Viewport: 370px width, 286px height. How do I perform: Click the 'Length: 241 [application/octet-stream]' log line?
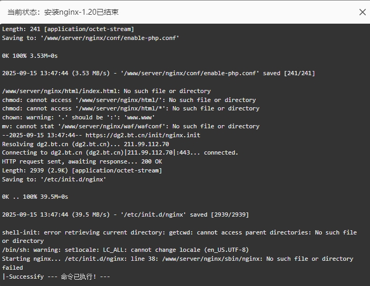[68, 29]
